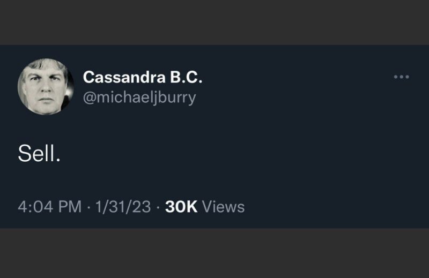This screenshot has height=278, width=429.
Task: Click the 4:04 PM timestamp
Action: coord(49,207)
